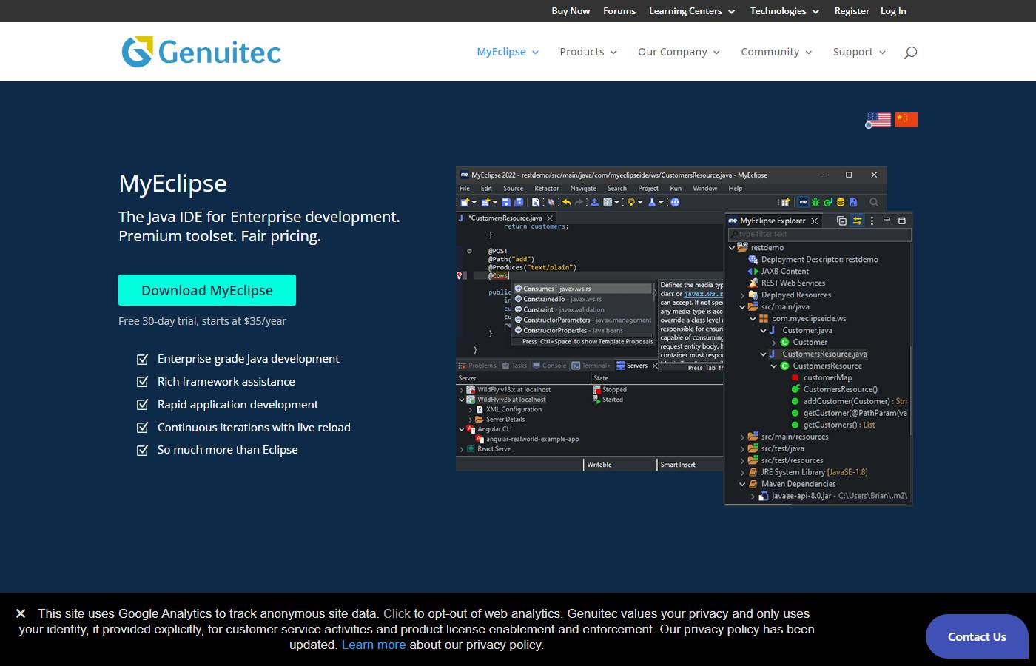Screen dimensions: 1036x666
Task: Open the Community navigation menu
Action: [x=776, y=52]
